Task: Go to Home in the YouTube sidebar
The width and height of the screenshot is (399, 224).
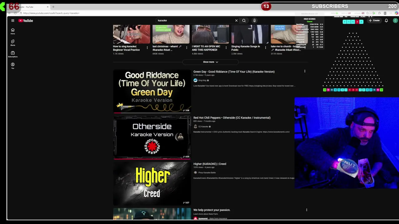Action: point(13,31)
